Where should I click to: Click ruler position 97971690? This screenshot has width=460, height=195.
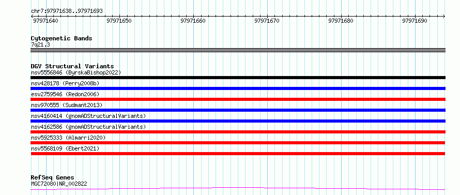415,21
